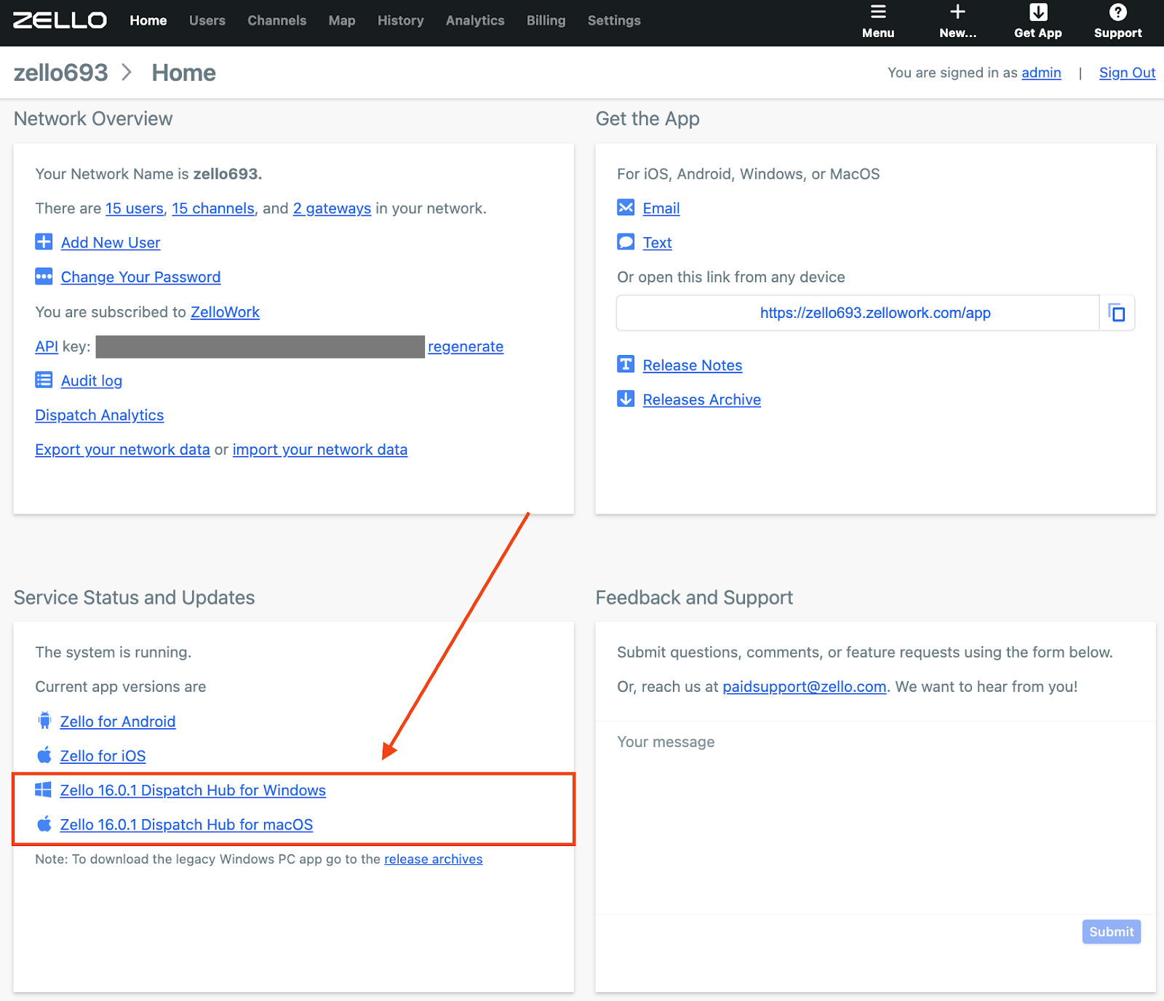The width and height of the screenshot is (1164, 1001).
Task: Click the Submit feedback button
Action: tap(1111, 932)
